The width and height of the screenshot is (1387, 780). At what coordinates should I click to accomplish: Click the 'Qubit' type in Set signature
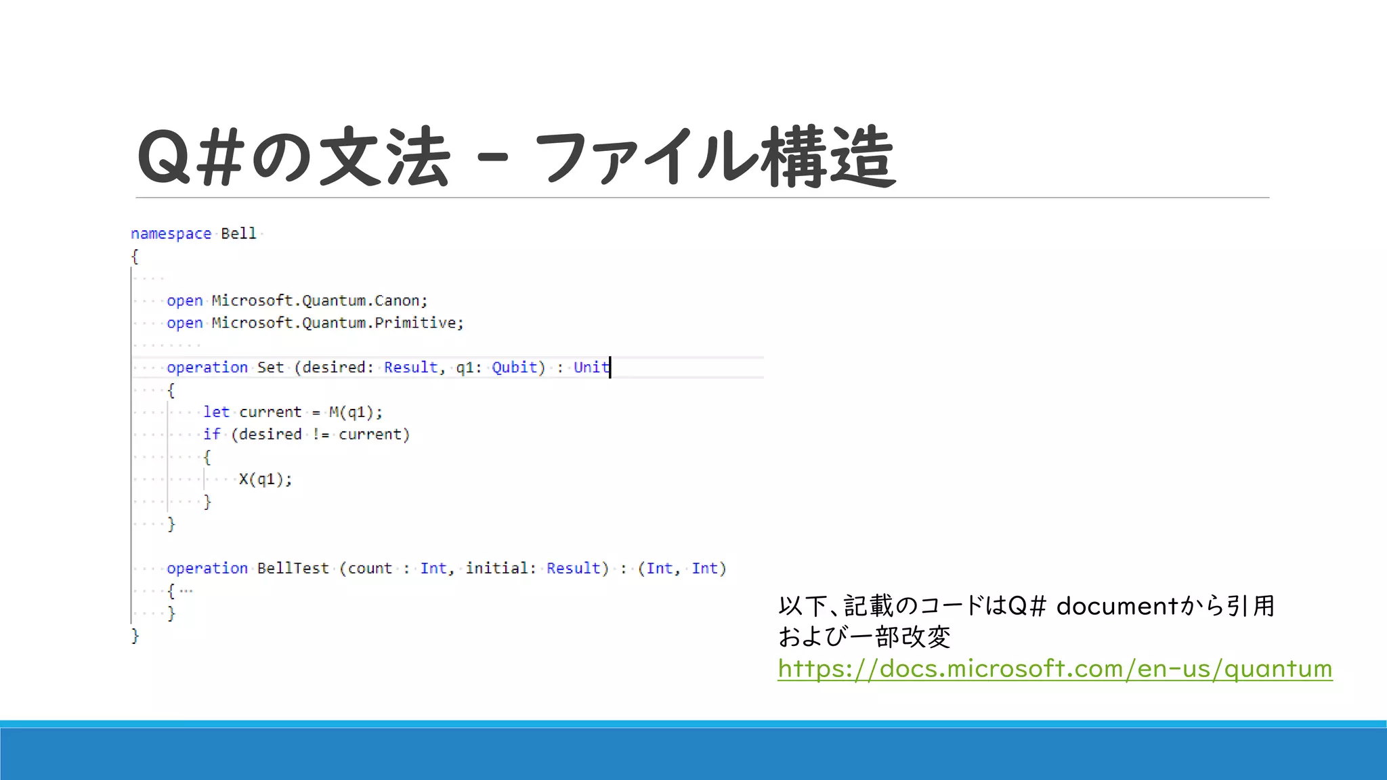tap(515, 368)
